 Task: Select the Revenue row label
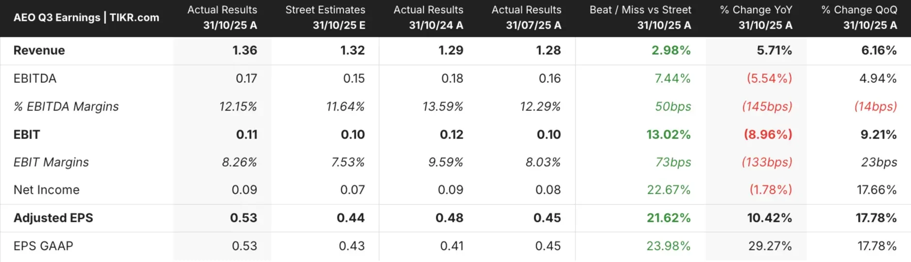(x=39, y=50)
